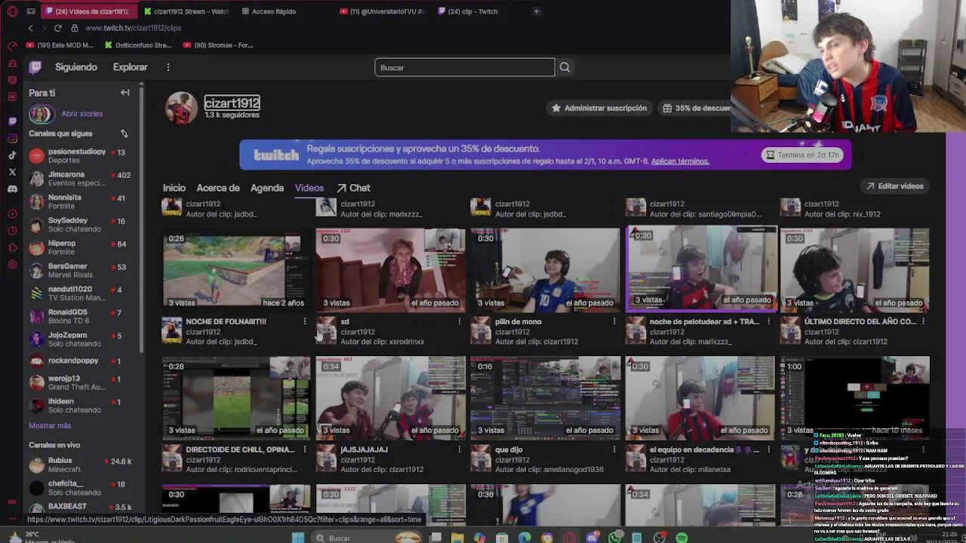The width and height of the screenshot is (966, 543).
Task: Open new browser tab
Action: click(x=536, y=11)
